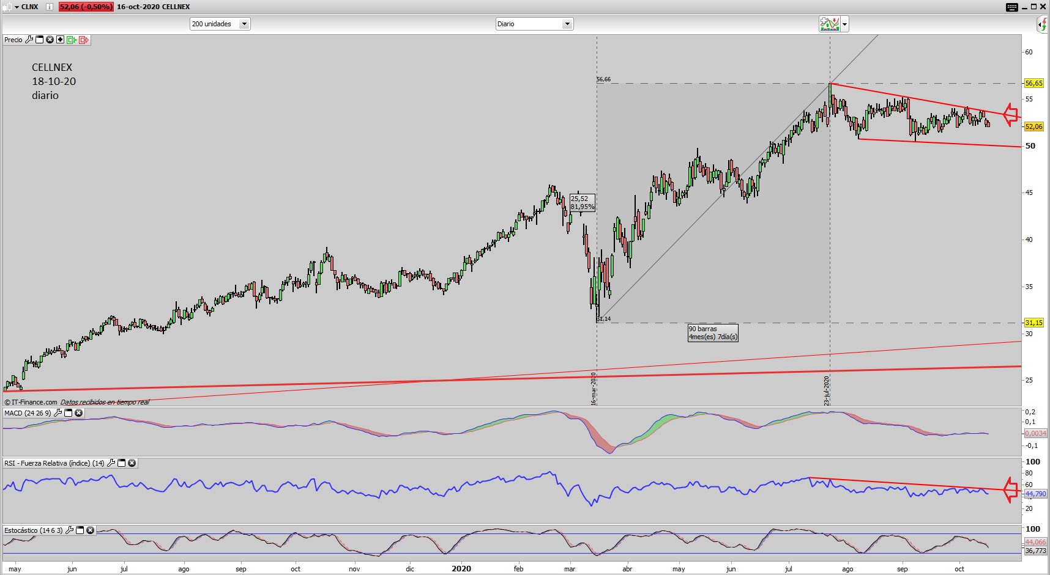Screen dimensions: 1050x575
Task: Maximize the RSI Fuerza Relativa panel
Action: pos(121,463)
